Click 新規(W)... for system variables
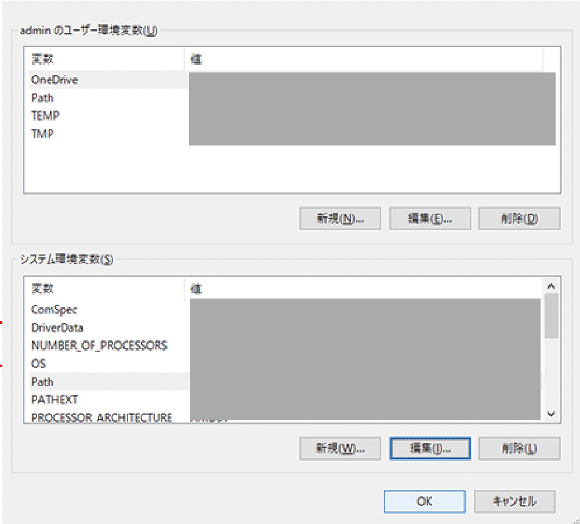The width and height of the screenshot is (580, 524). pos(340,449)
